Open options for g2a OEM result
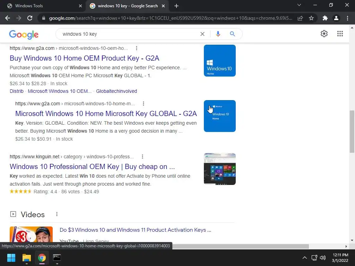This screenshot has width=355, height=266. [x=136, y=48]
